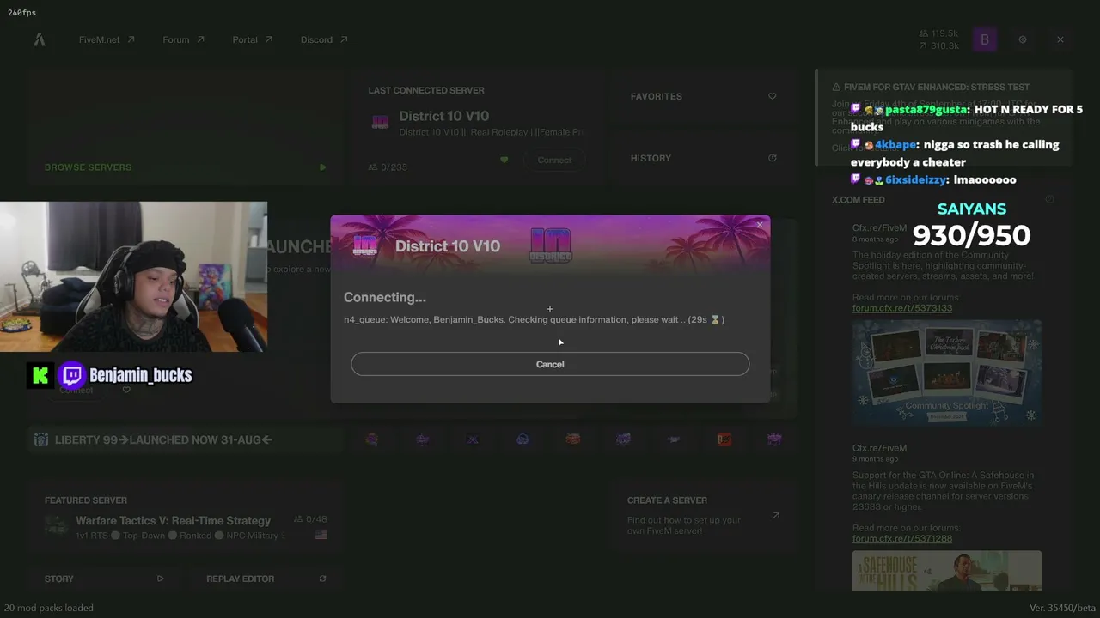Image resolution: width=1100 pixels, height=618 pixels.
Task: Select the District 10 V10 last connected server title
Action: tap(443, 116)
